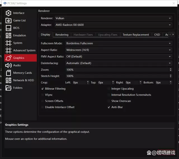Open the Network & HDD settings page
The height and width of the screenshot is (159, 179).
pos(20,80)
